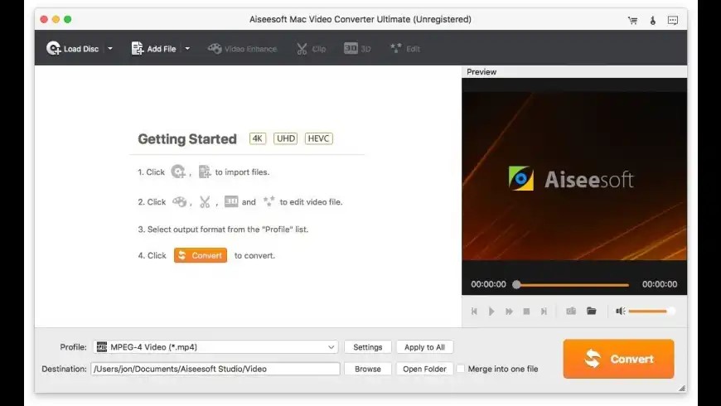Image resolution: width=721 pixels, height=406 pixels.
Task: Open the Video Enhance tool
Action: point(242,48)
